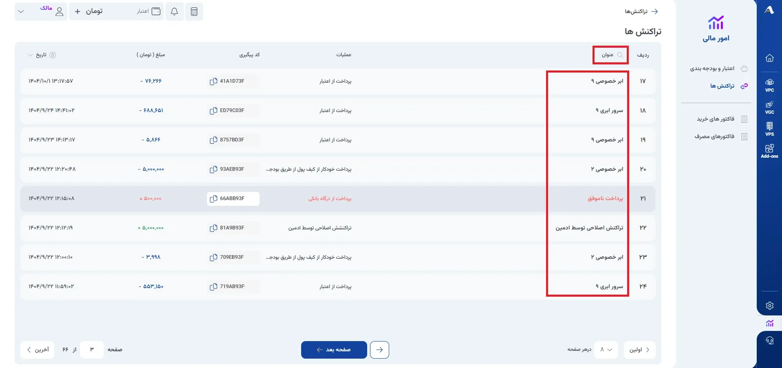The width and height of the screenshot is (782, 368).
Task: Open the VPS service icon
Action: 769,130
